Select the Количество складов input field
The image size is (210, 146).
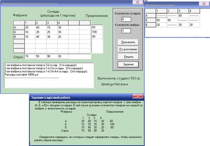[126, 19]
